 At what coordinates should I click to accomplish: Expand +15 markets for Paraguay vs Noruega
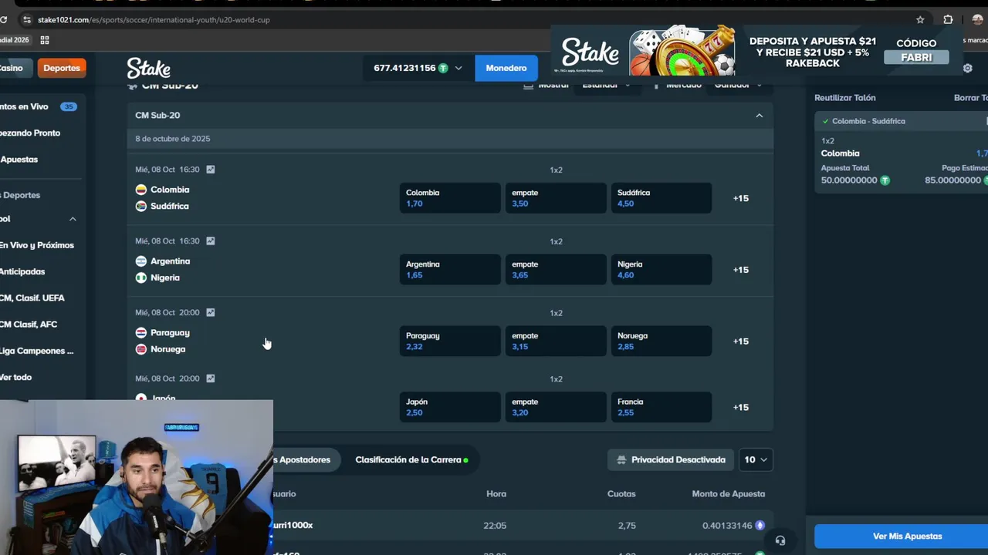pyautogui.click(x=740, y=341)
